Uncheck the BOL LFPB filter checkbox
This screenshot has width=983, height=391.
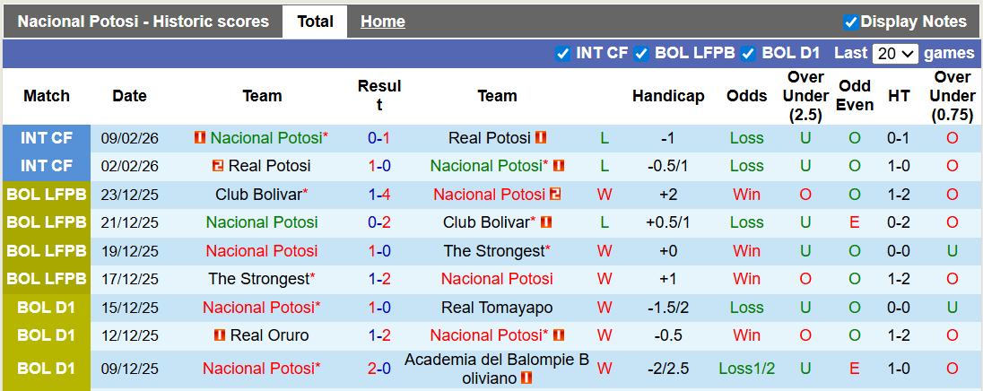(641, 54)
